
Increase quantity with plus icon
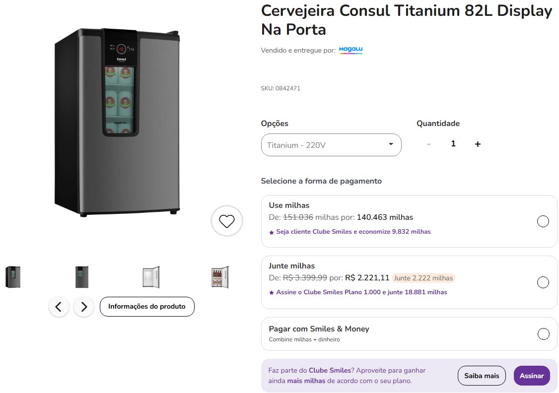478,144
